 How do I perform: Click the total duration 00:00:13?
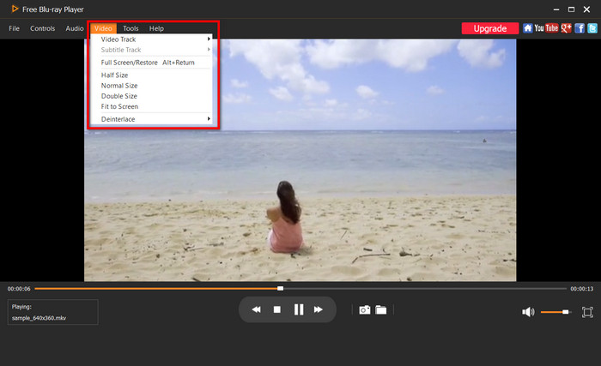tap(582, 289)
